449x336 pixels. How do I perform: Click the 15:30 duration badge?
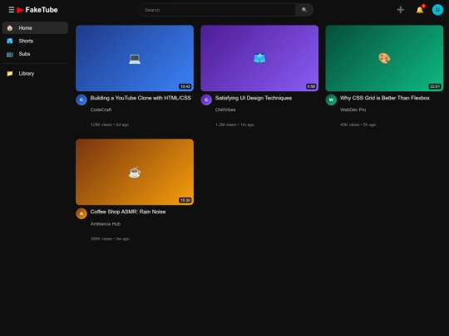(x=185, y=200)
